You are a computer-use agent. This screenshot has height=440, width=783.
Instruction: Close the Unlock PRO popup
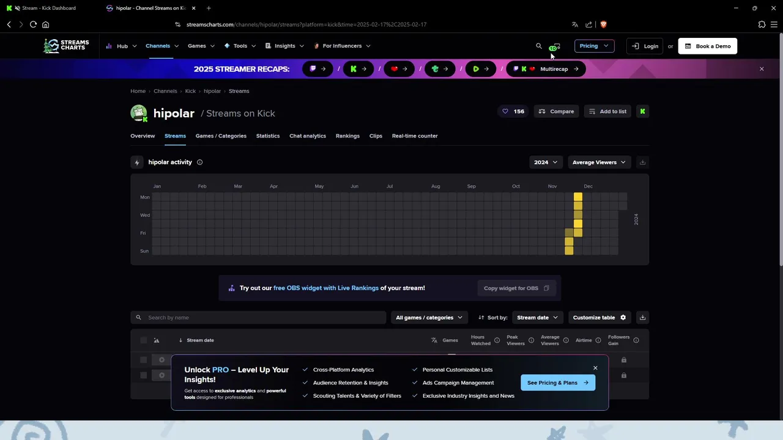pyautogui.click(x=595, y=368)
